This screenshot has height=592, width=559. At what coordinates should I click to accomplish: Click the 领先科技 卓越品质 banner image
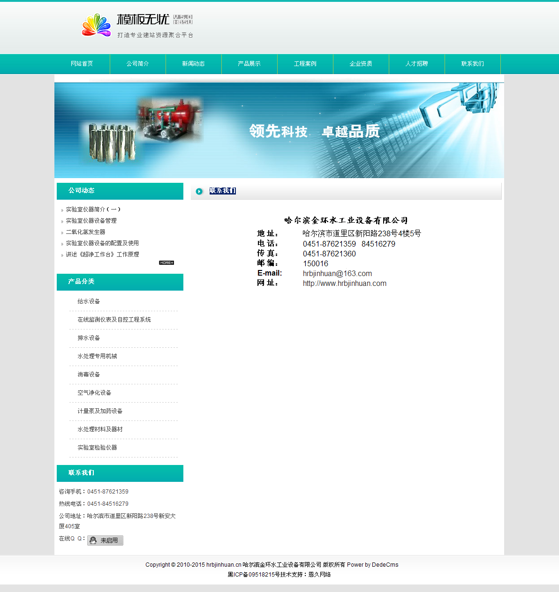279,131
